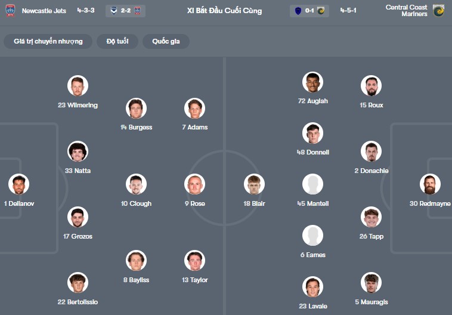This screenshot has width=452, height=315.
Task: Open the 2-2 previous match result badge
Action: pyautogui.click(x=125, y=11)
